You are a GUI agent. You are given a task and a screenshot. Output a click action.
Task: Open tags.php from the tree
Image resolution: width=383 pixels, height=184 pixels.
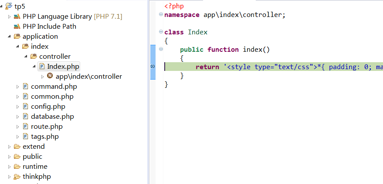tap(45, 137)
